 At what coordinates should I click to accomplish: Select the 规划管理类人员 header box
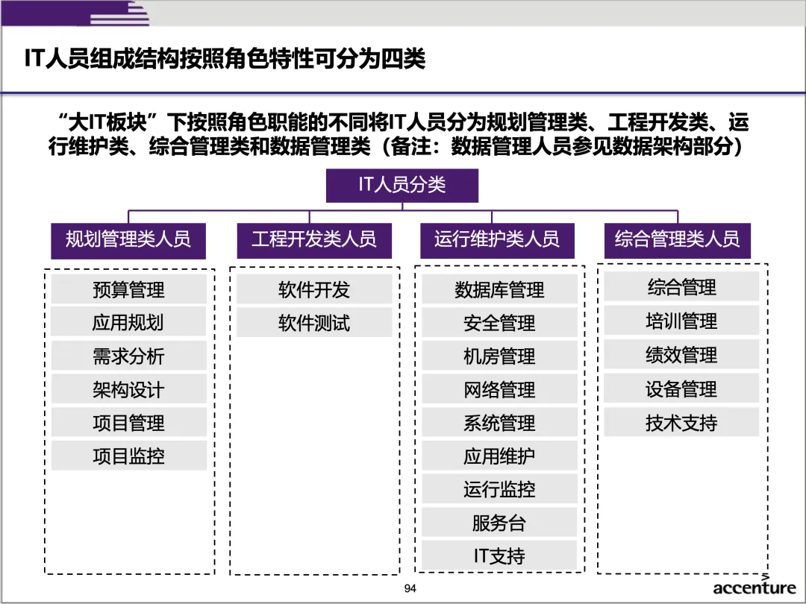coord(128,240)
